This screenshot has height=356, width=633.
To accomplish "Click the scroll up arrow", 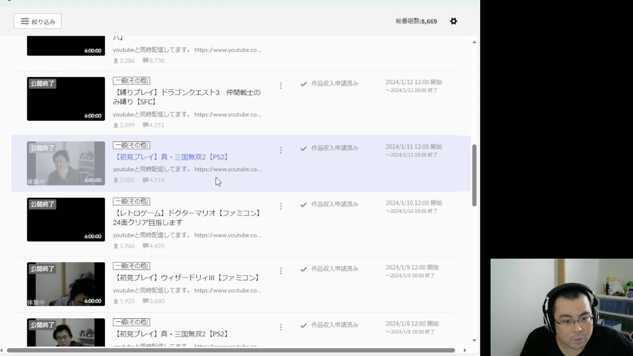I will (x=474, y=42).
